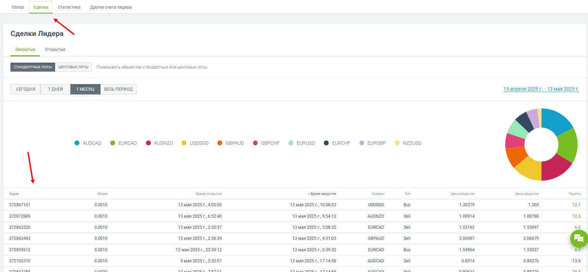Viewport: 588px width, 272px height.
Task: Open date range 13 апреля – 13 мая picker
Action: 541,89
